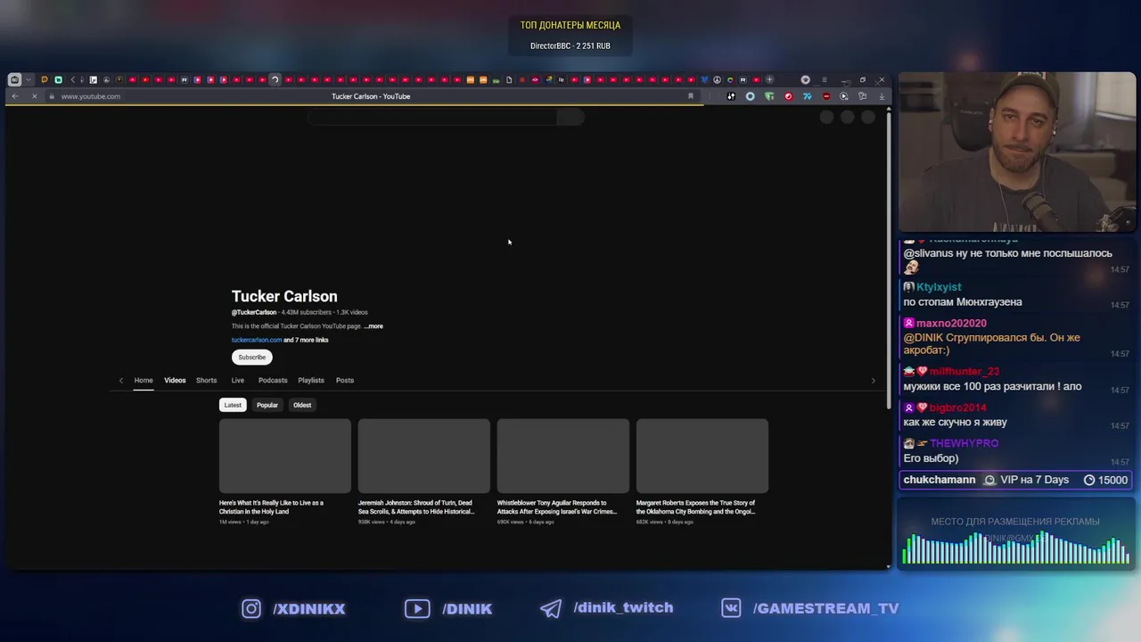Open the red round extension icon
Image resolution: width=1141 pixels, height=642 pixels.
pos(789,96)
